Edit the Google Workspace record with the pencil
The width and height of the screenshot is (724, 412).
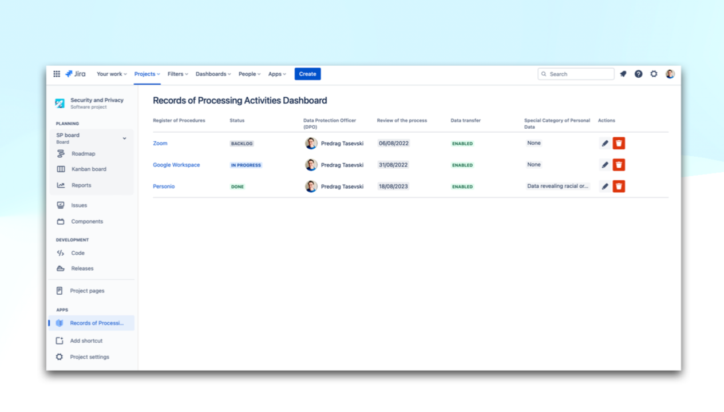point(605,165)
